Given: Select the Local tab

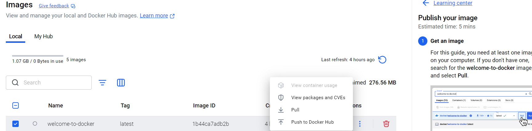Looking at the screenshot, I should point(16,36).
